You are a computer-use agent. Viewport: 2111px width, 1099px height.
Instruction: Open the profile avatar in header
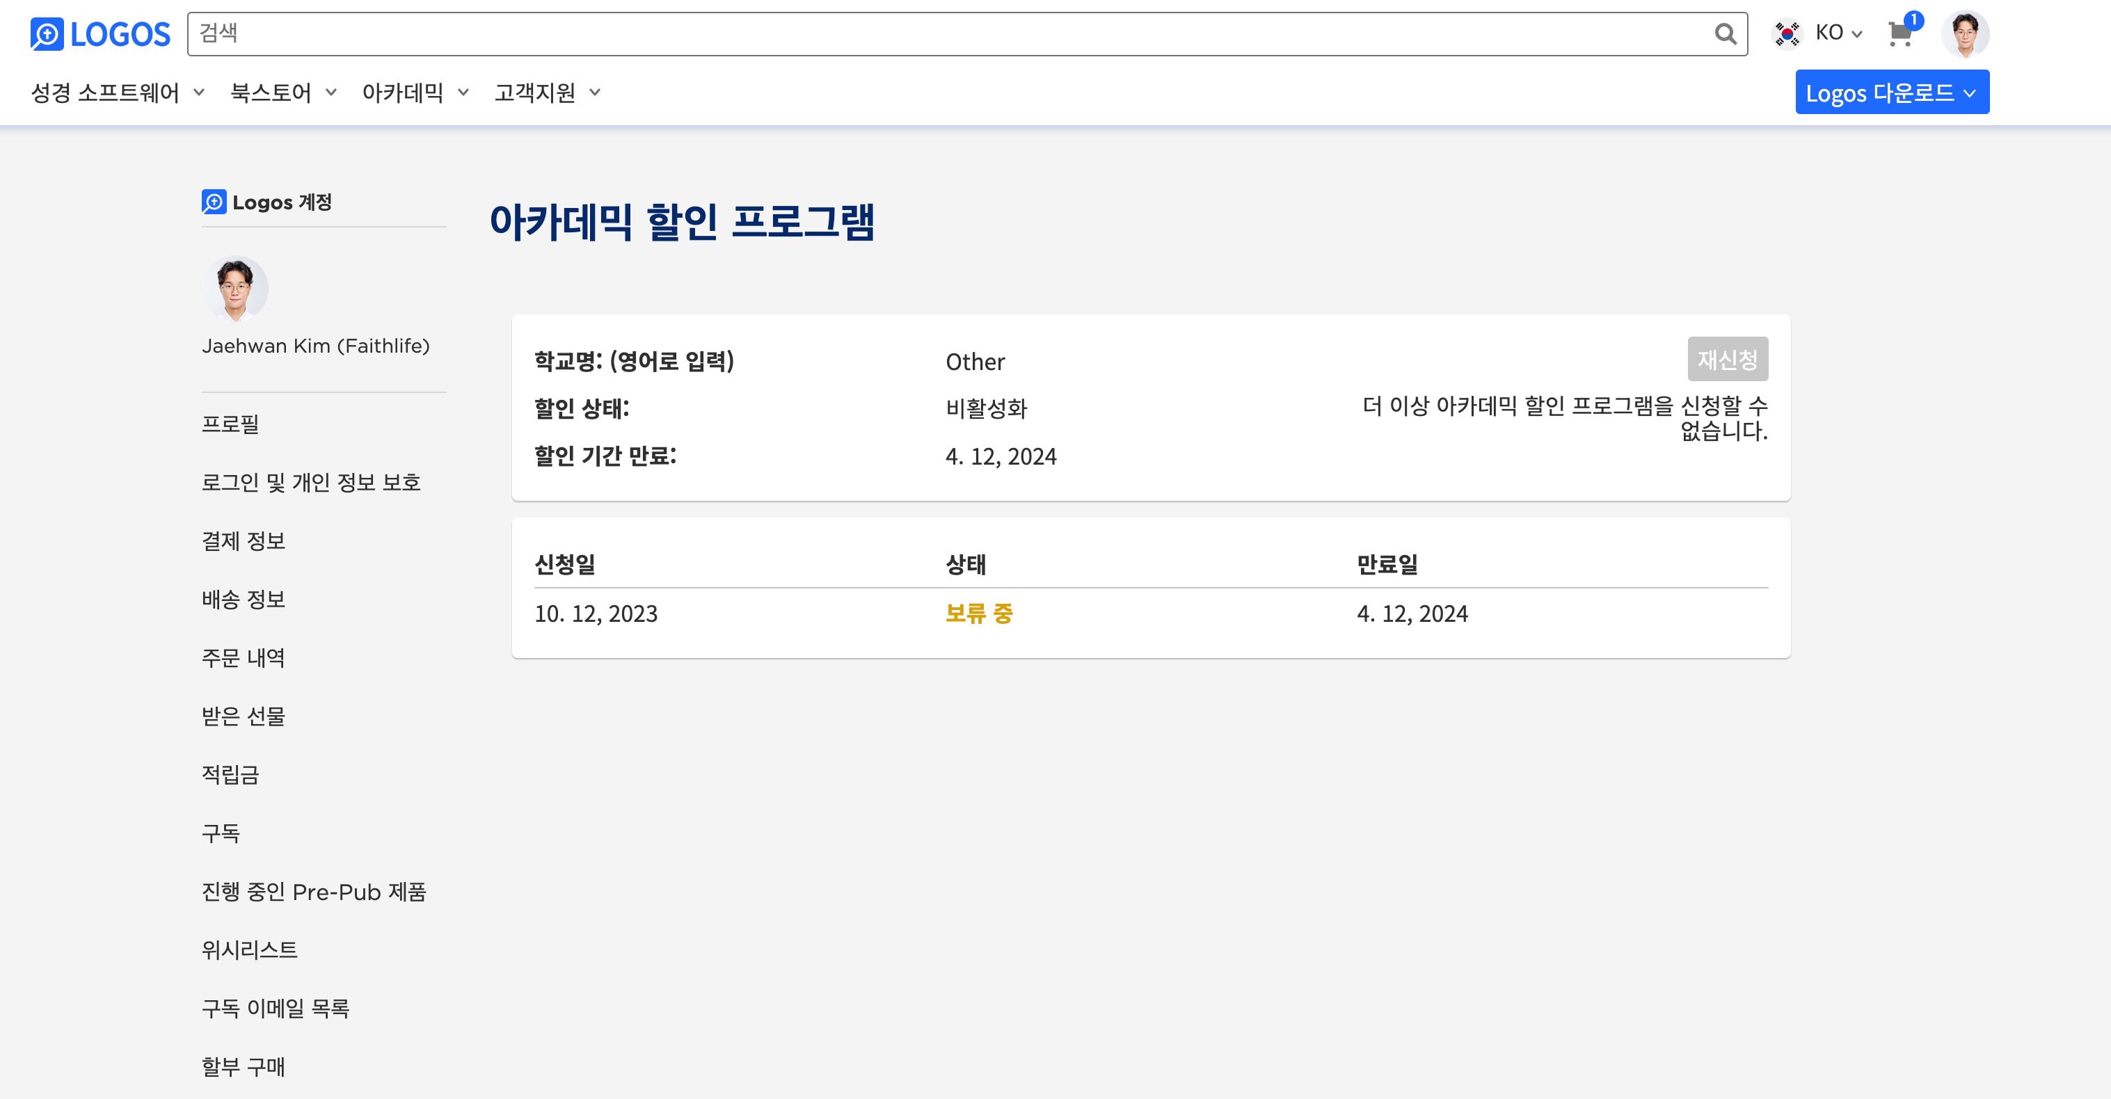pyautogui.click(x=1965, y=33)
